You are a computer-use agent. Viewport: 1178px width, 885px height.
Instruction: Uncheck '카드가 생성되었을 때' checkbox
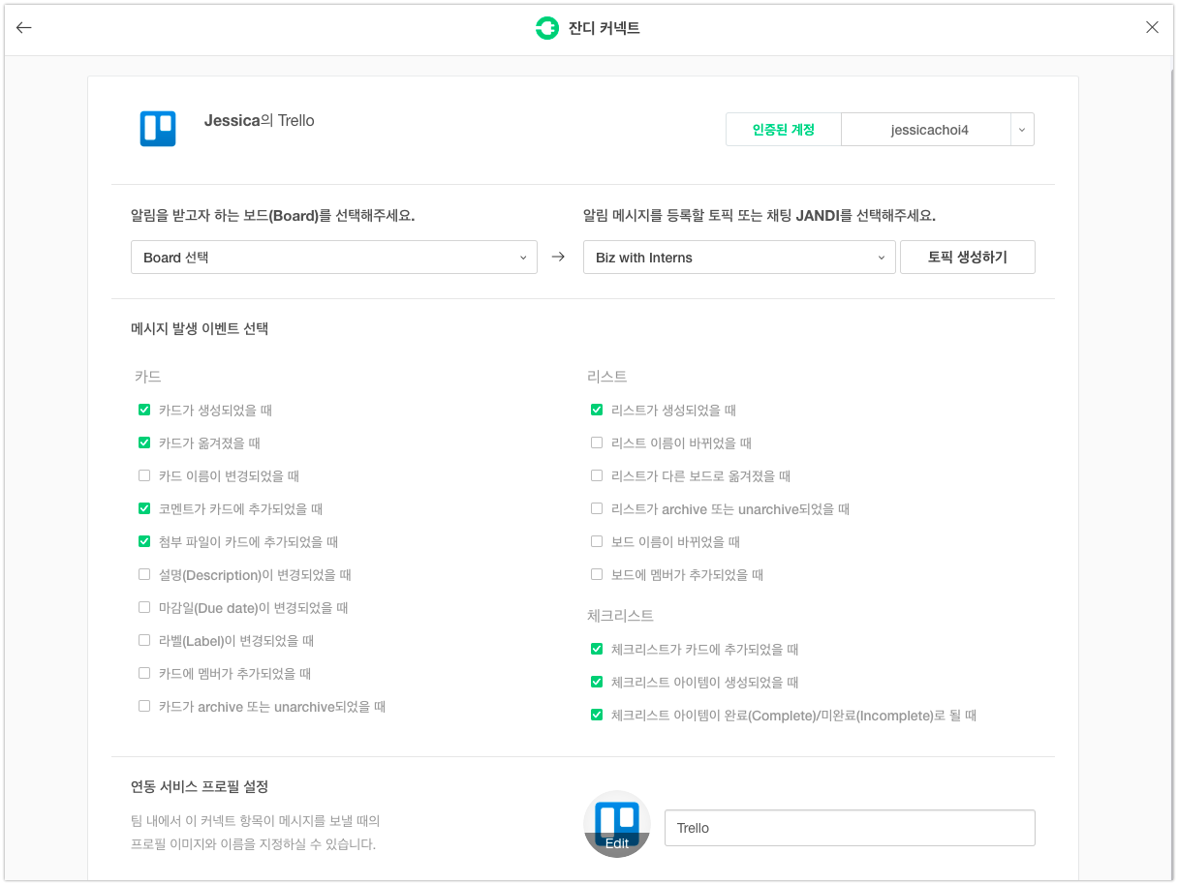coord(144,411)
